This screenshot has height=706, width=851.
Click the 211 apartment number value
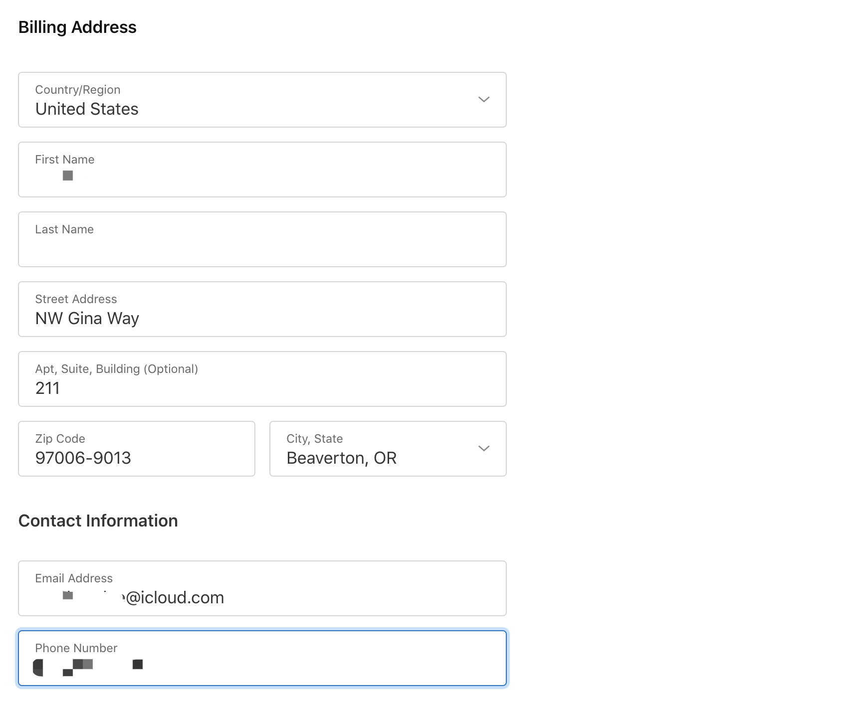tap(47, 388)
